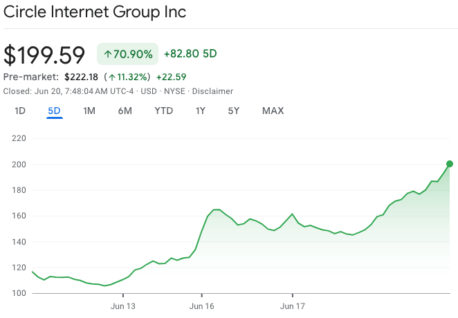This screenshot has width=458, height=318.
Task: Open the Disclaimer link
Action: 212,91
